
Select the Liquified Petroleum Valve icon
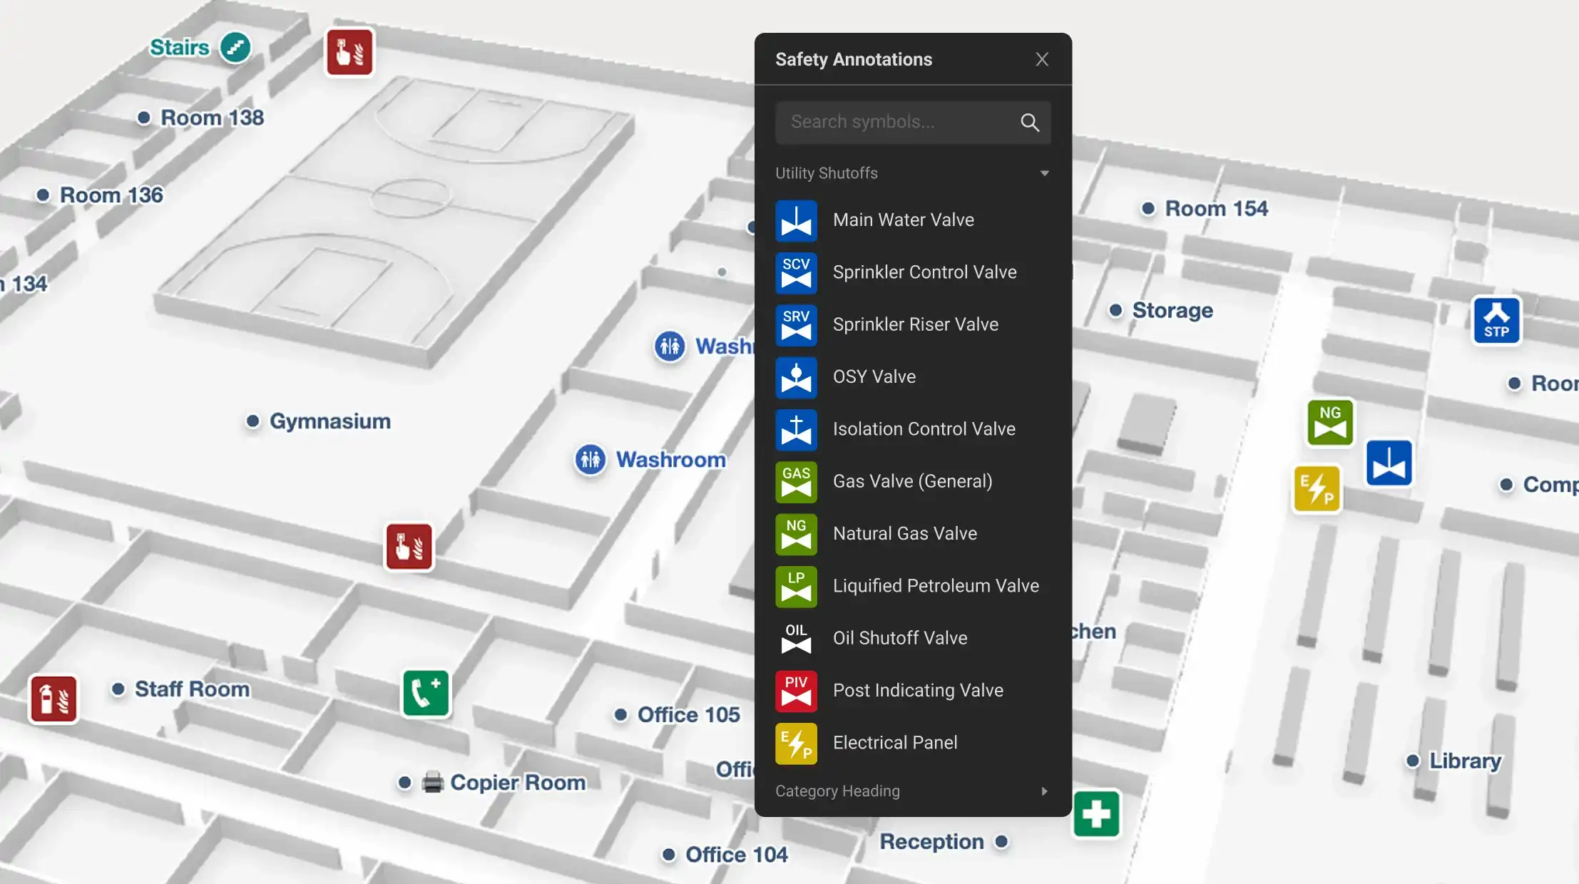pyautogui.click(x=796, y=586)
